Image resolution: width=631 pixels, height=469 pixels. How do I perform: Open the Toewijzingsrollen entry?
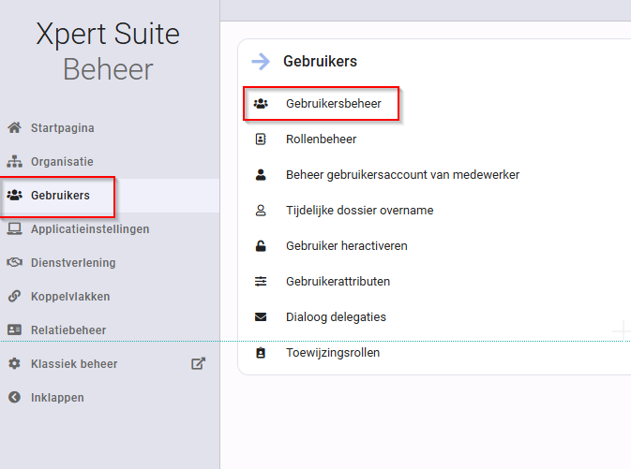[333, 353]
